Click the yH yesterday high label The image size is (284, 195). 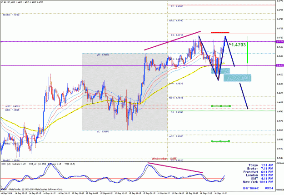click(x=103, y=55)
